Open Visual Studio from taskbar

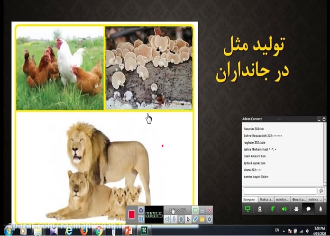coord(54,231)
